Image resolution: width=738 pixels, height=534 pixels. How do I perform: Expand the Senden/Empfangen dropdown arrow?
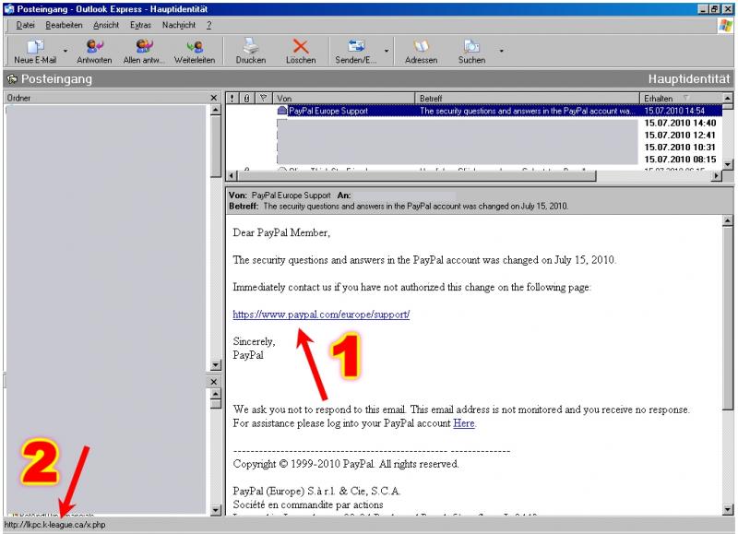(387, 51)
